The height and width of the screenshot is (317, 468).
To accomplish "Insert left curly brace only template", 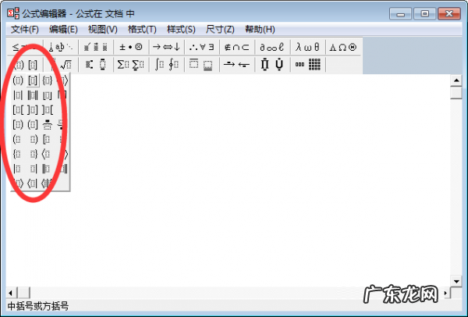I will (x=18, y=154).
